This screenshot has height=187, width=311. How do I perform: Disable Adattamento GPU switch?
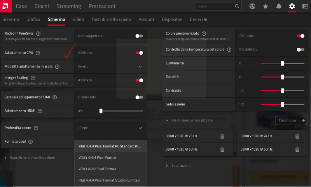tap(139, 53)
